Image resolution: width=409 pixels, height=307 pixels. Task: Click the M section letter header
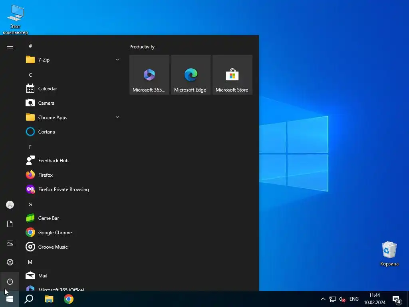tap(30, 262)
